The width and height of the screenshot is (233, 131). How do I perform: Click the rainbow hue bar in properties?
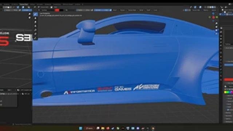coord(228,92)
